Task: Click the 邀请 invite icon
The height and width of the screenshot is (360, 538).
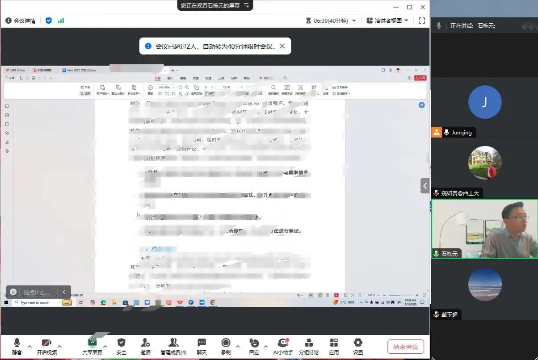Action: coord(145,343)
